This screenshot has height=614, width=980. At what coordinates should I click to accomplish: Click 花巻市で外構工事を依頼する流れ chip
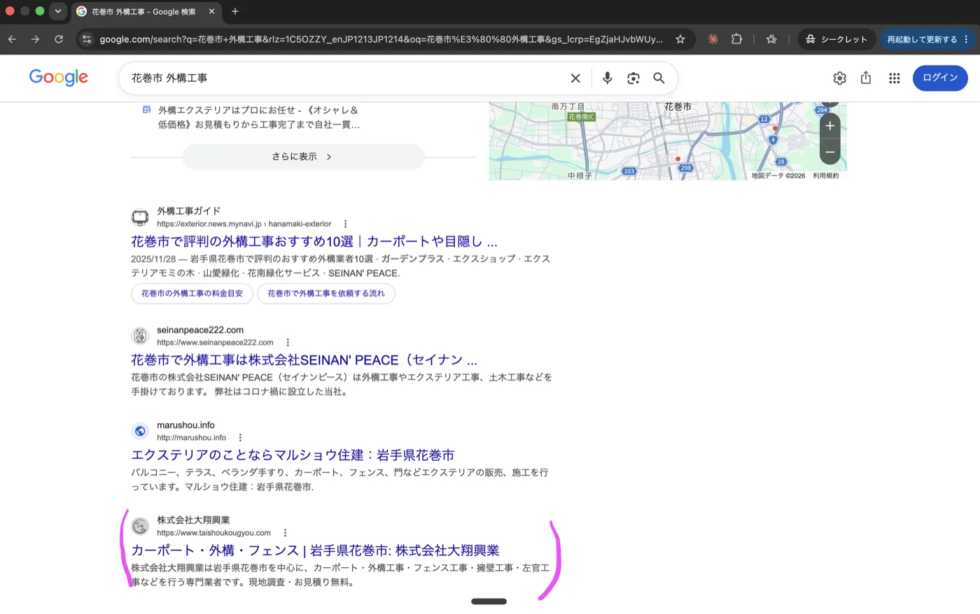point(326,294)
